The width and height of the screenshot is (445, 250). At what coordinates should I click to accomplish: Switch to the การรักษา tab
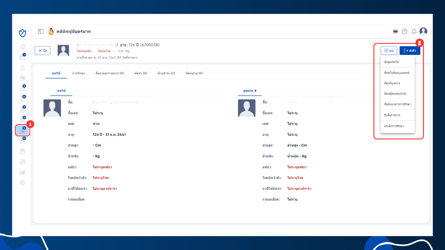pyautogui.click(x=79, y=73)
